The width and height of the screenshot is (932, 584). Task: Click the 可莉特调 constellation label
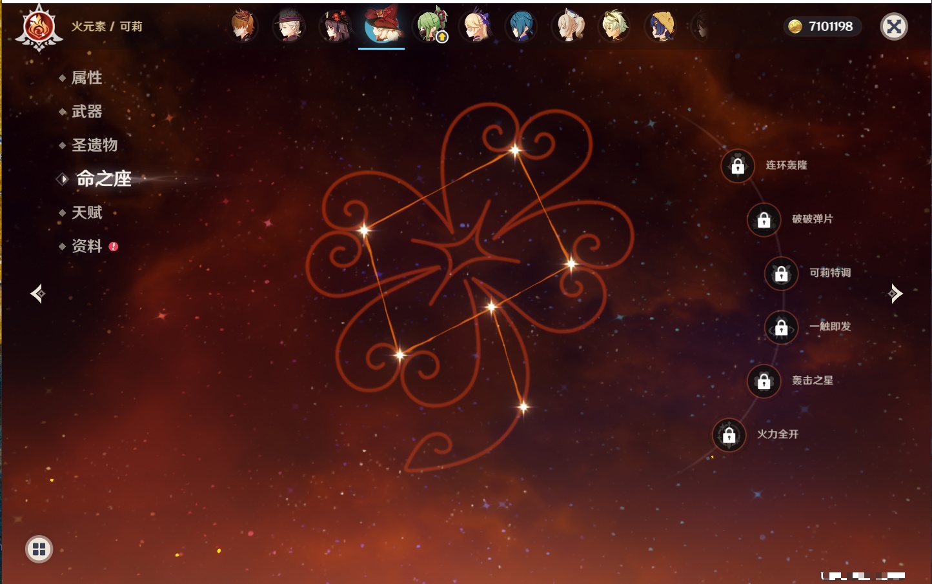(x=830, y=272)
